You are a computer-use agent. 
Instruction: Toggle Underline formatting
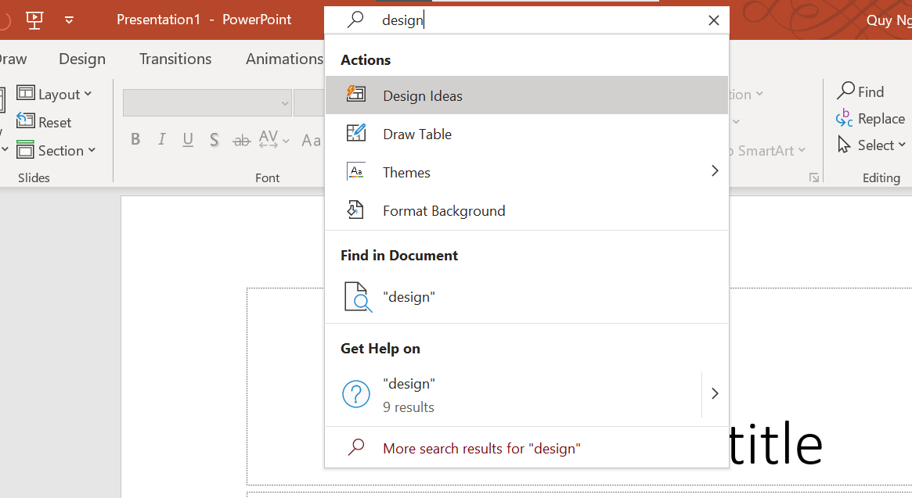pyautogui.click(x=188, y=139)
